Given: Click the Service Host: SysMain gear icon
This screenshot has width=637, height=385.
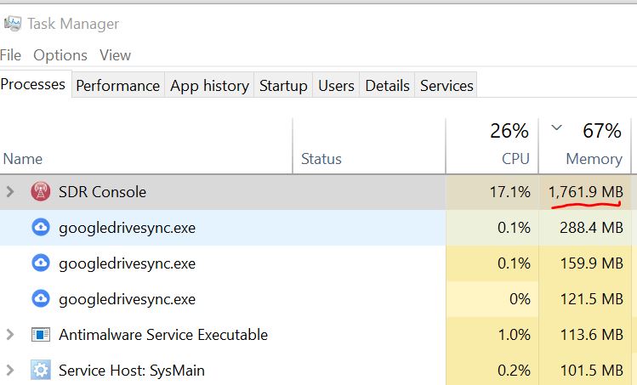Looking at the screenshot, I should (x=40, y=371).
